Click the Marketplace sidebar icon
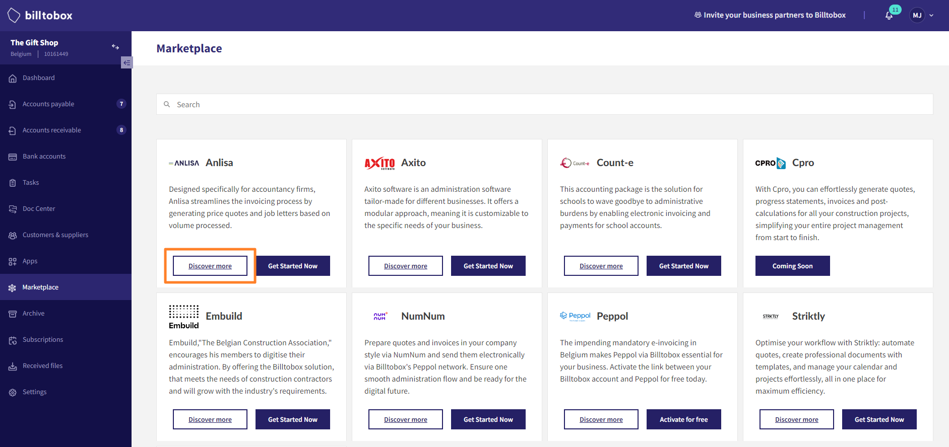Image resolution: width=949 pixels, height=447 pixels. 13,287
